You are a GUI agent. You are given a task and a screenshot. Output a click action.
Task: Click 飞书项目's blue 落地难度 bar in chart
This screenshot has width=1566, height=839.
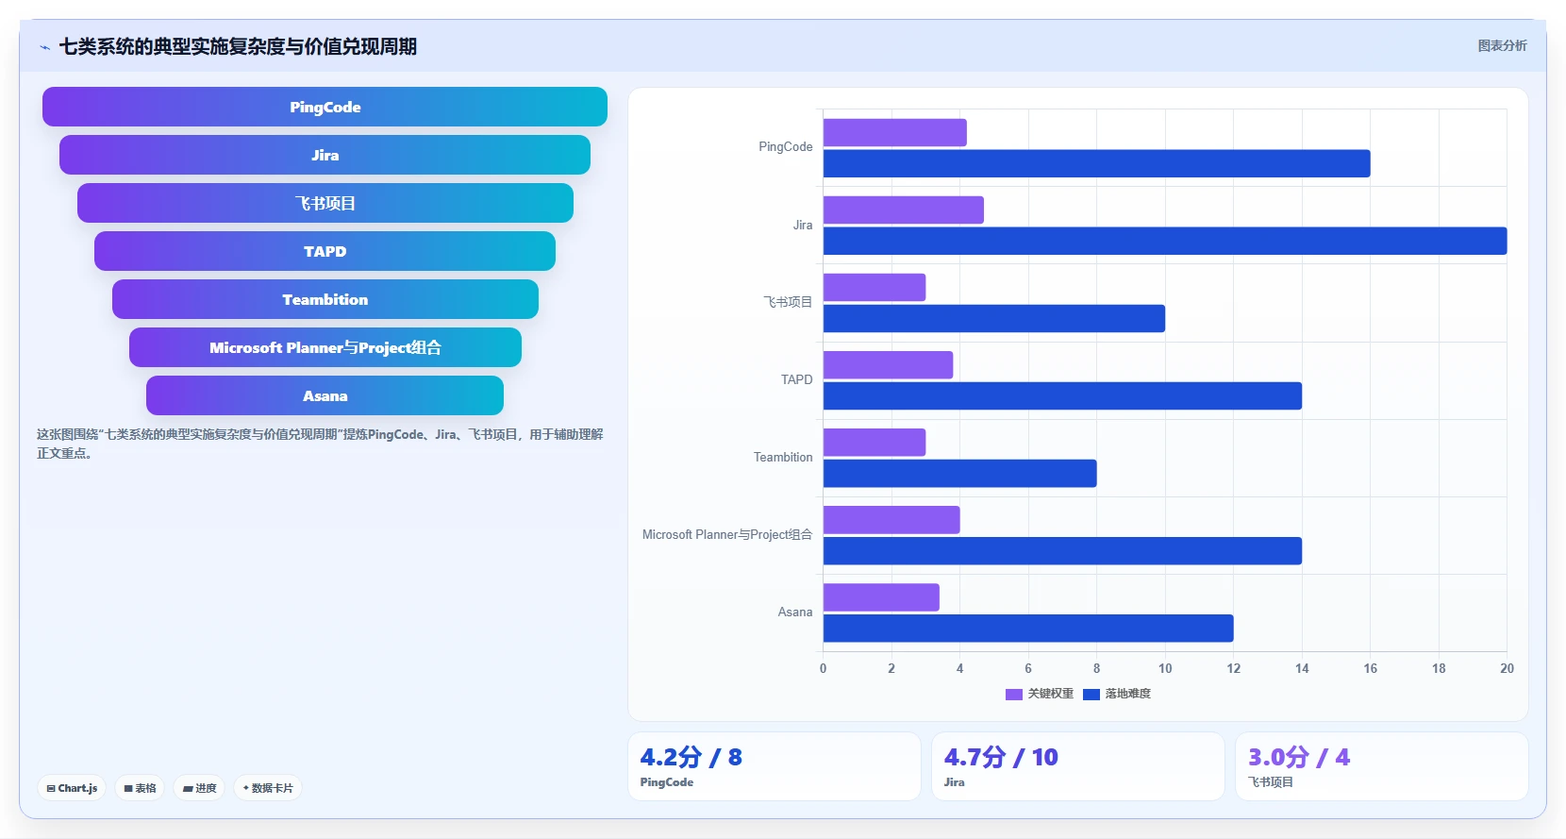point(994,318)
